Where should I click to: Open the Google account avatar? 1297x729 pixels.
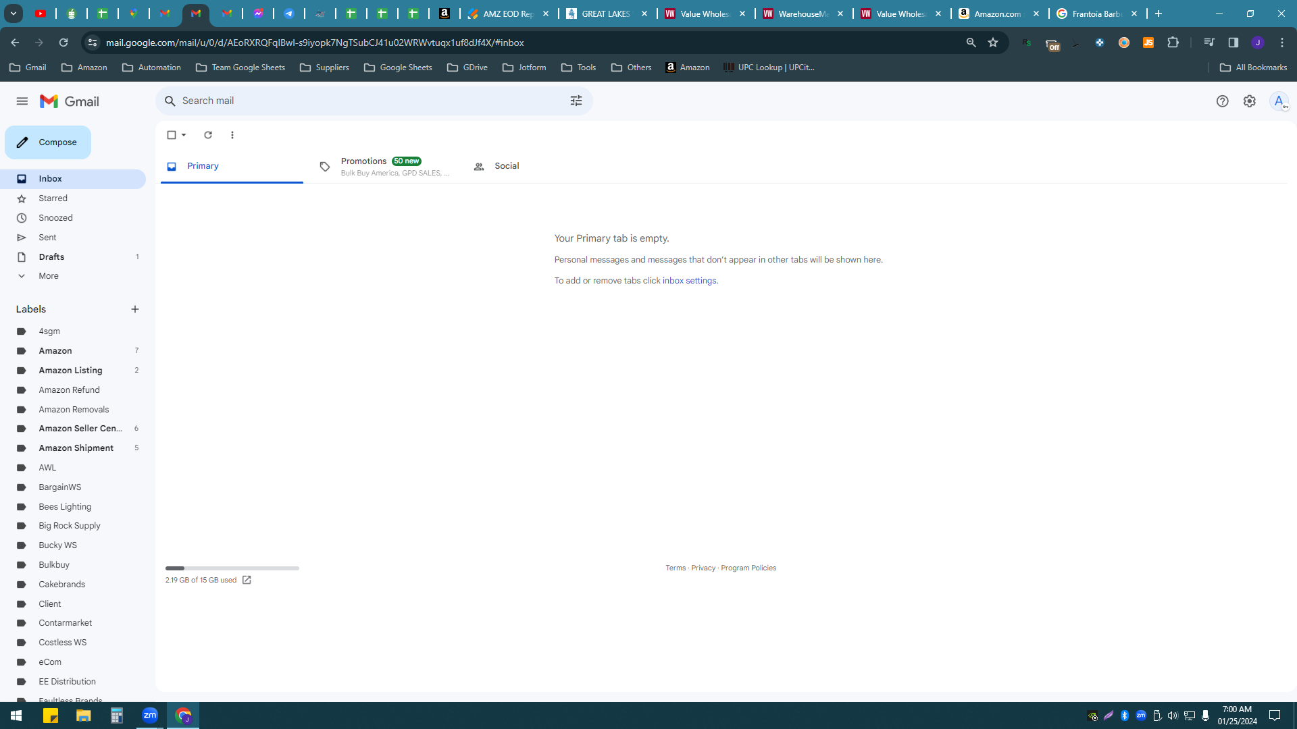[1279, 101]
